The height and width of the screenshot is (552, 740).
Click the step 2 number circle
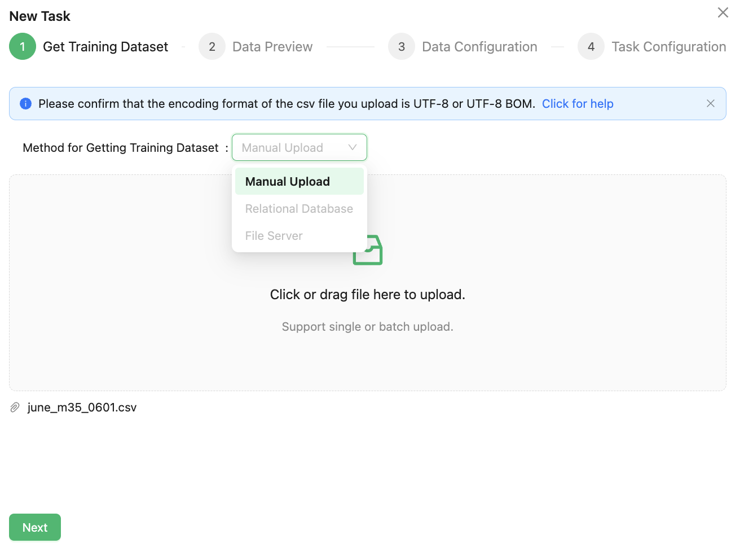(x=212, y=47)
